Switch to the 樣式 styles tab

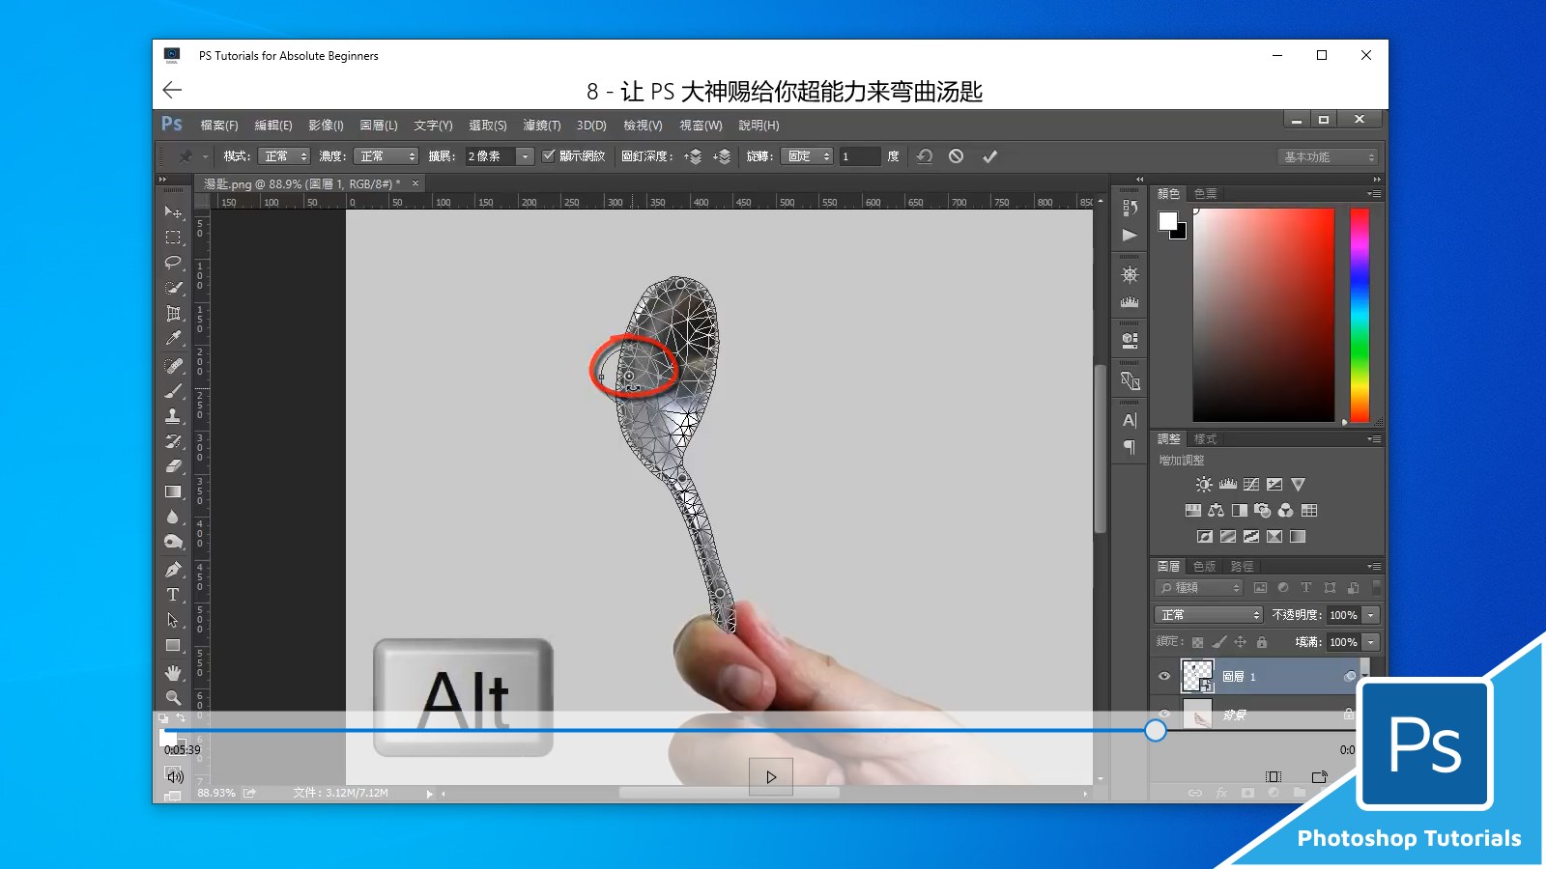pyautogui.click(x=1206, y=439)
